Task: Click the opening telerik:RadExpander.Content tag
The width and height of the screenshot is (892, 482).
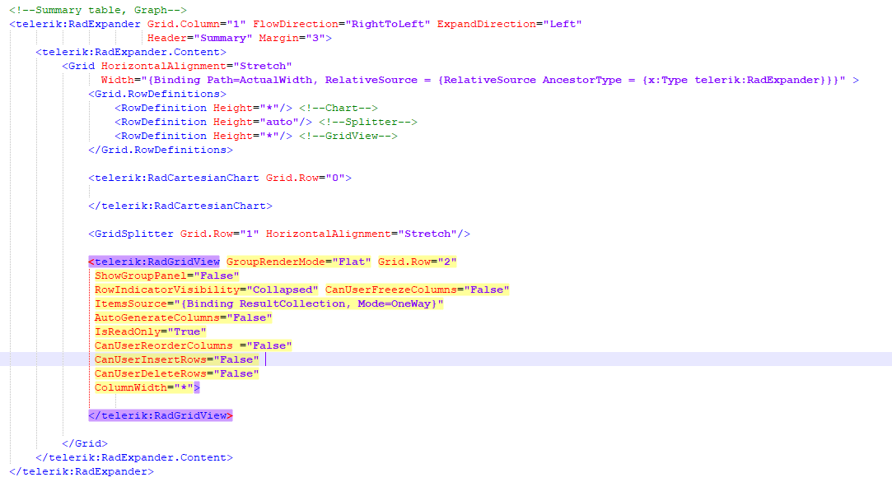Action: [x=131, y=52]
